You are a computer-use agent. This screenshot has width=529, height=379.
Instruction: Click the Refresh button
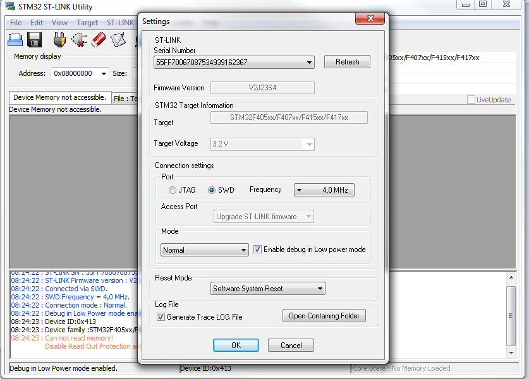(x=347, y=62)
